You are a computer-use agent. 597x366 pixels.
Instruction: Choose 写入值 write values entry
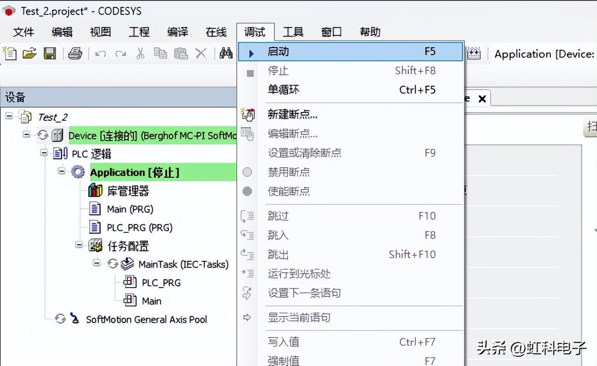click(351, 342)
